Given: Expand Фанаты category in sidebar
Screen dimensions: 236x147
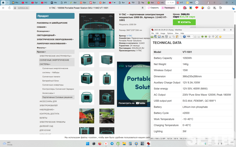Looking at the screenshot, I should tap(41, 48).
